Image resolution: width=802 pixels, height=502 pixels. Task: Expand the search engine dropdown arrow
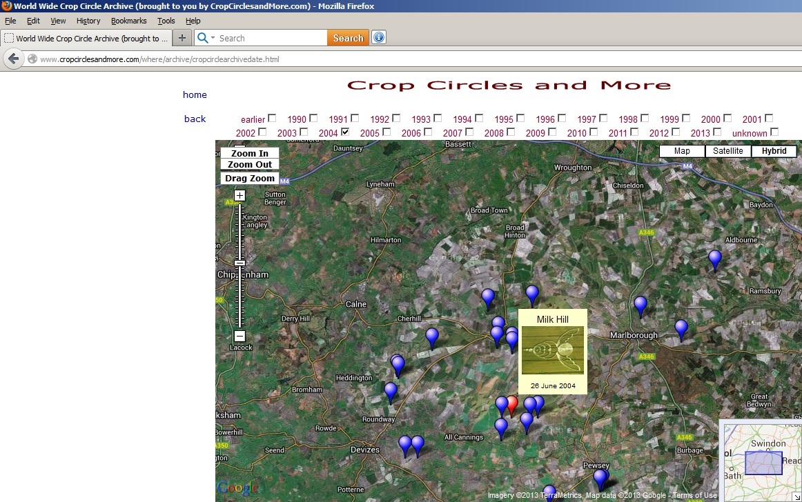213,38
